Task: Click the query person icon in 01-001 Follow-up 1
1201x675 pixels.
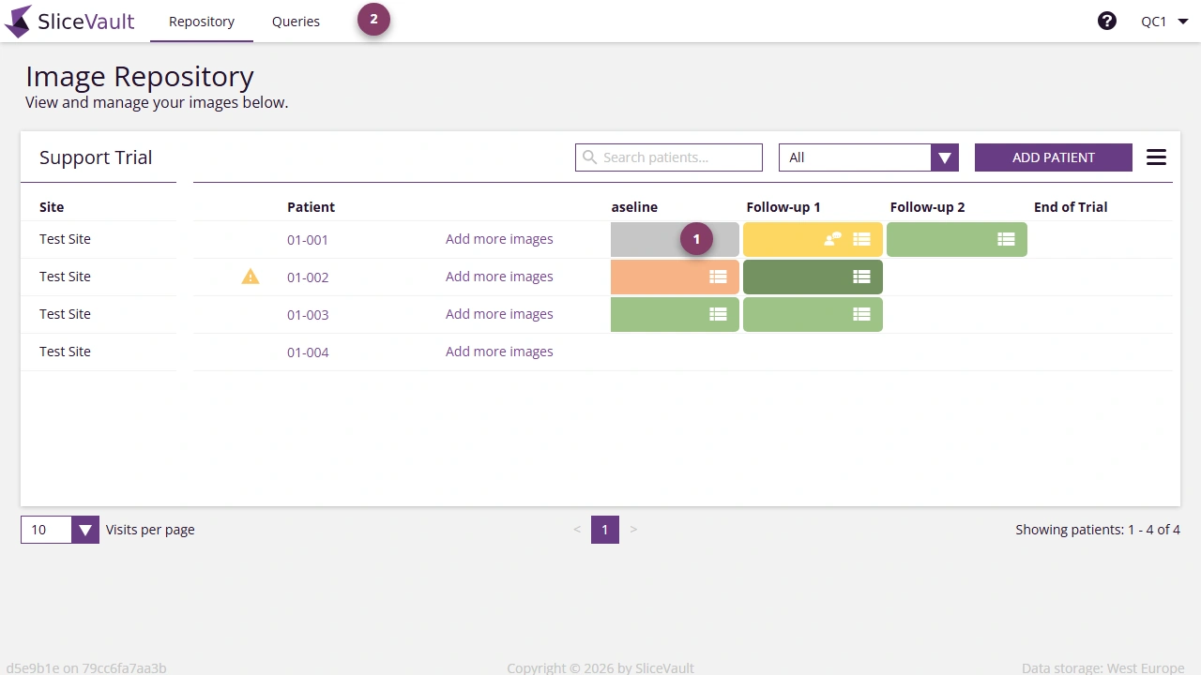Action: pos(833,239)
